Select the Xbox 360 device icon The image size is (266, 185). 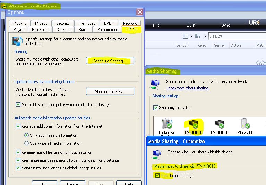[245, 123]
